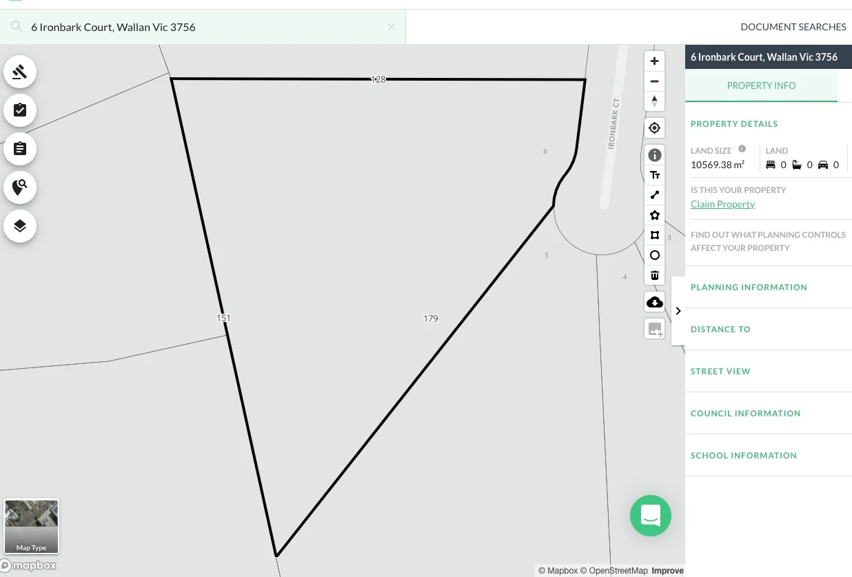Click the cloud download icon
This screenshot has width=852, height=577.
click(654, 302)
